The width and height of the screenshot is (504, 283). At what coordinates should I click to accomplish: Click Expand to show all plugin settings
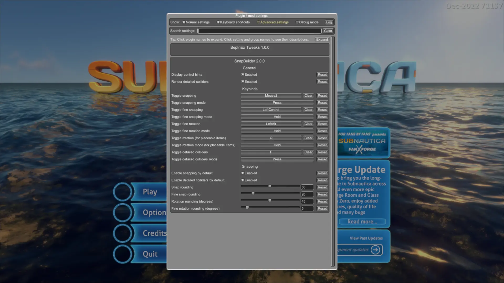coord(322,39)
